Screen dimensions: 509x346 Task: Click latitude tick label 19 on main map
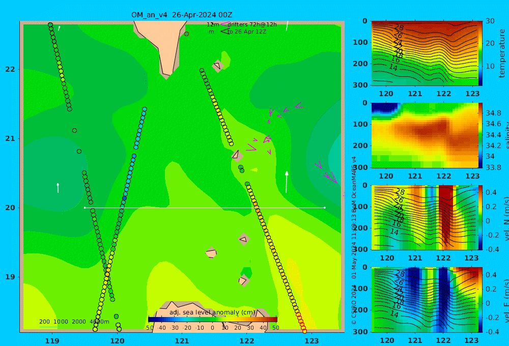click(10, 277)
